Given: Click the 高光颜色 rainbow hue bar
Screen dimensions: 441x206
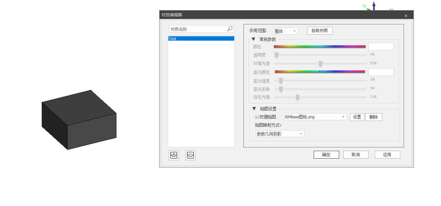Looking at the screenshot, I should (x=320, y=72).
